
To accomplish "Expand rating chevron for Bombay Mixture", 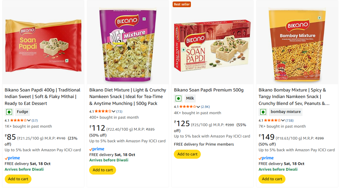I will [x=283, y=120].
